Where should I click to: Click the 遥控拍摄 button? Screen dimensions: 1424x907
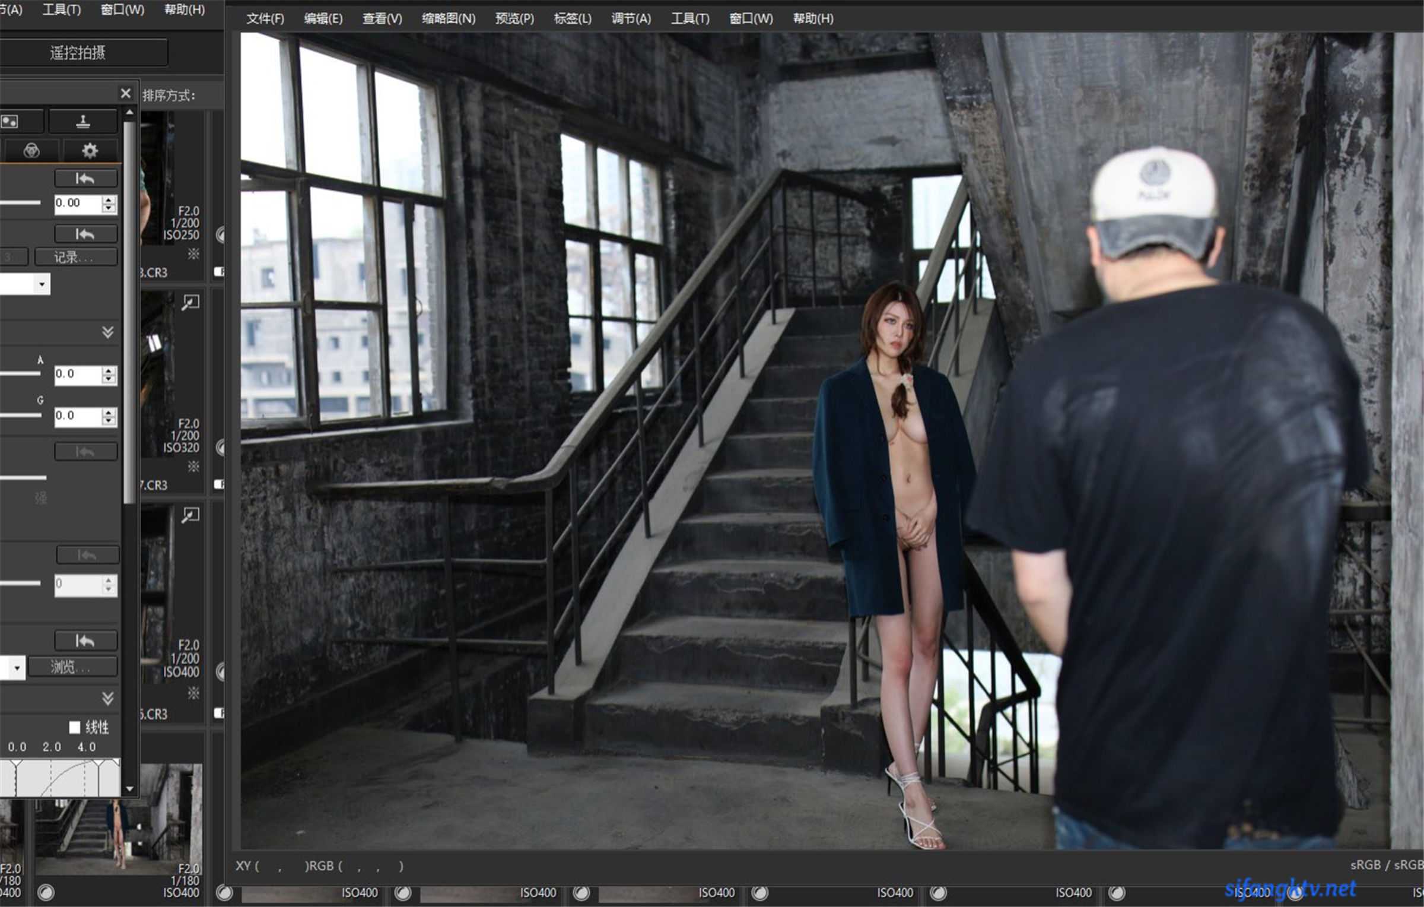click(x=78, y=53)
